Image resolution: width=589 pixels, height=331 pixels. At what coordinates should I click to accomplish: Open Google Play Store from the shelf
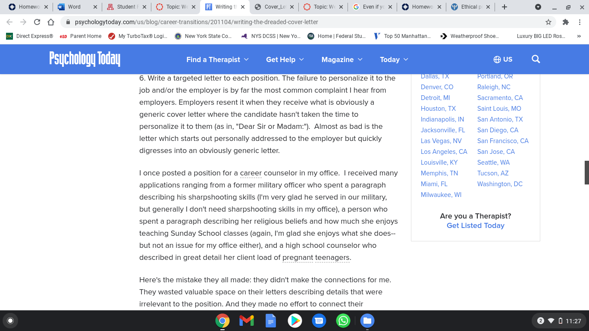(x=295, y=321)
